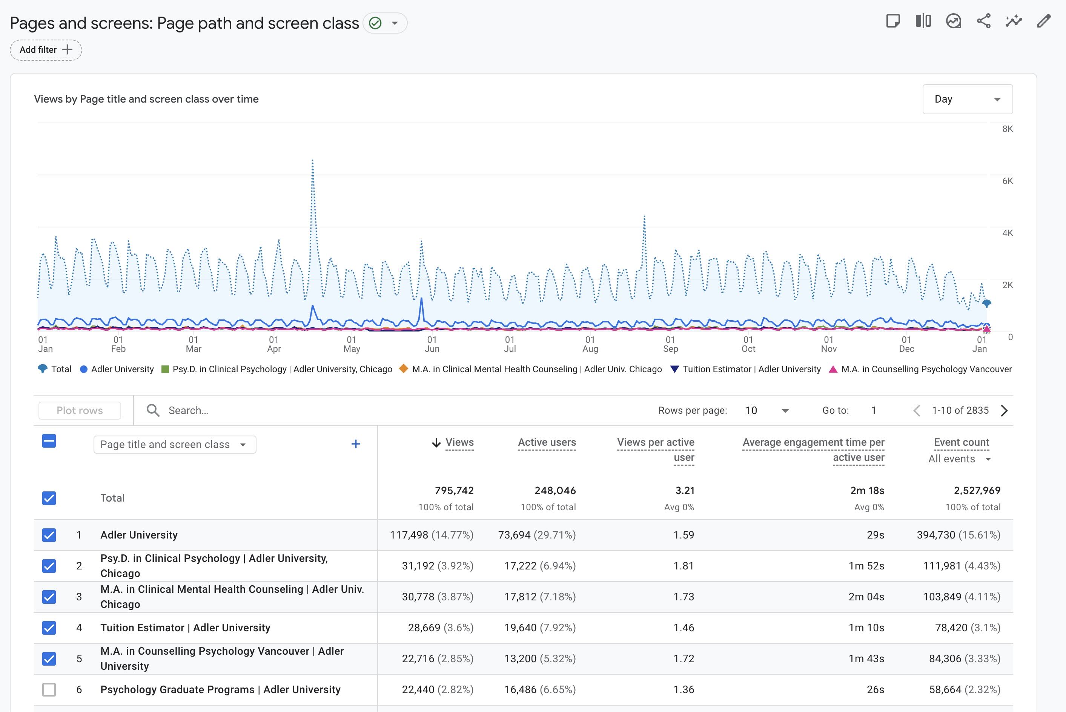Open the chart annotations icon
This screenshot has height=712, width=1066.
click(x=953, y=21)
